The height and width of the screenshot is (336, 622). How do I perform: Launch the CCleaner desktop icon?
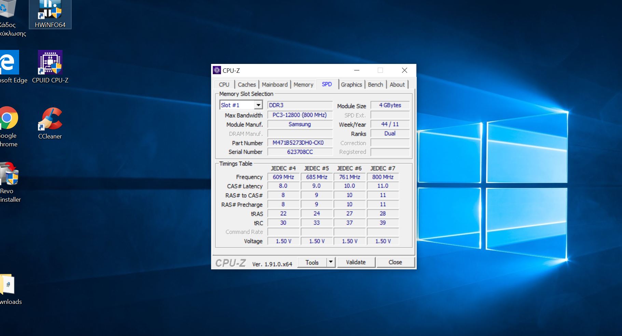[50, 123]
